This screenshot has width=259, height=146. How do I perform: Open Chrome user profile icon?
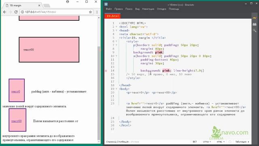point(68,2)
